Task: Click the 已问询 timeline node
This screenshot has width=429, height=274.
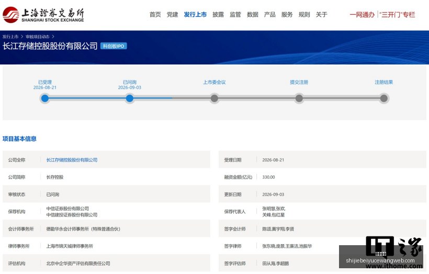Action: 130,98
